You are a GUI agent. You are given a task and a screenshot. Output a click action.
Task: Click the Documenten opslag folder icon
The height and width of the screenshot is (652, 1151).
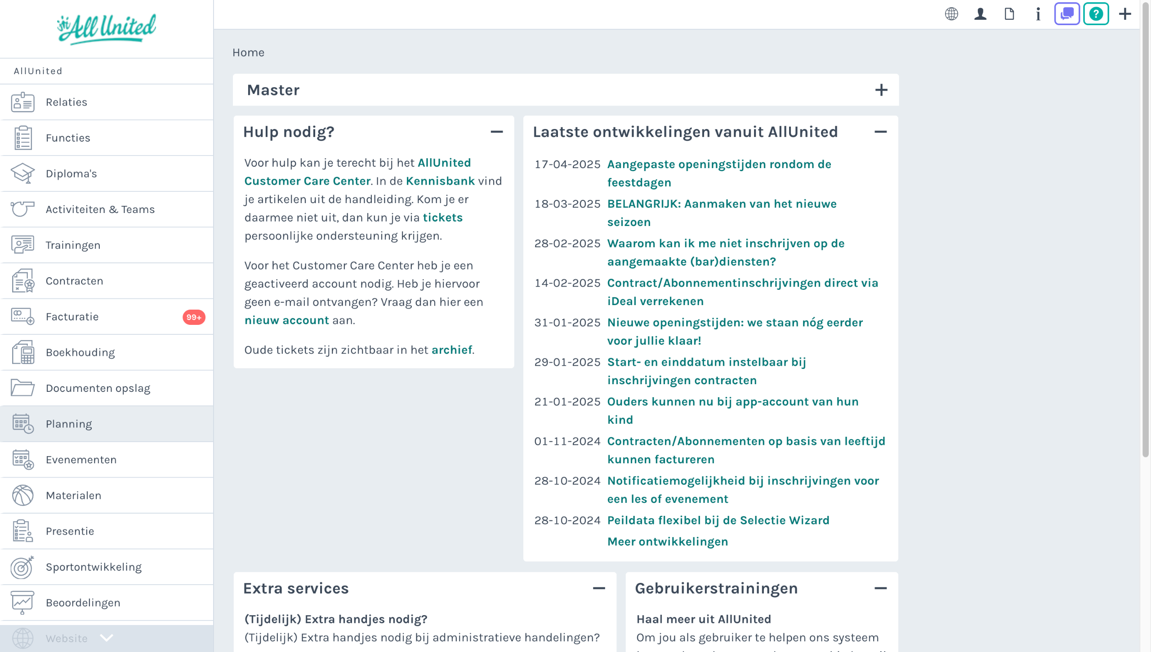point(22,388)
